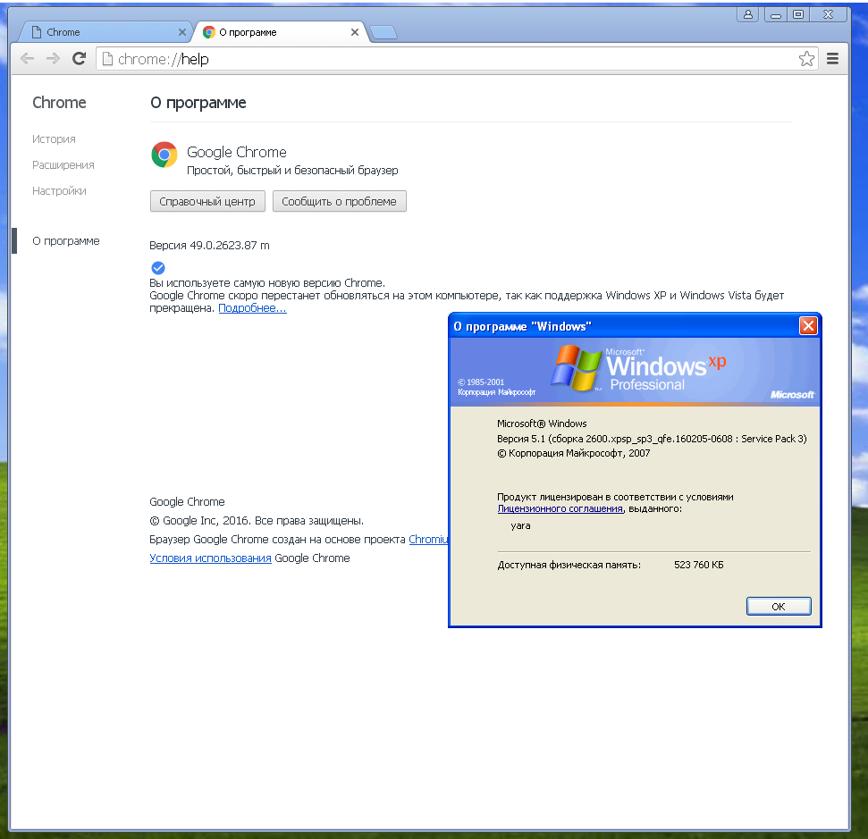Open a new tab
The image size is (868, 839).
point(383,33)
